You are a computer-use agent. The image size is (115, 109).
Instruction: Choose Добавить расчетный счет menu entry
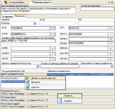point(45,78)
